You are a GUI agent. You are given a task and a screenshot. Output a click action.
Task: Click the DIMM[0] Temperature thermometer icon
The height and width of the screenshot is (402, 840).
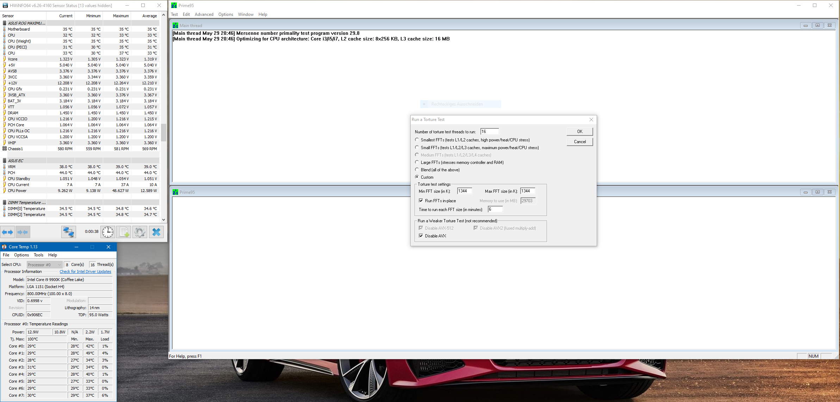(5, 209)
